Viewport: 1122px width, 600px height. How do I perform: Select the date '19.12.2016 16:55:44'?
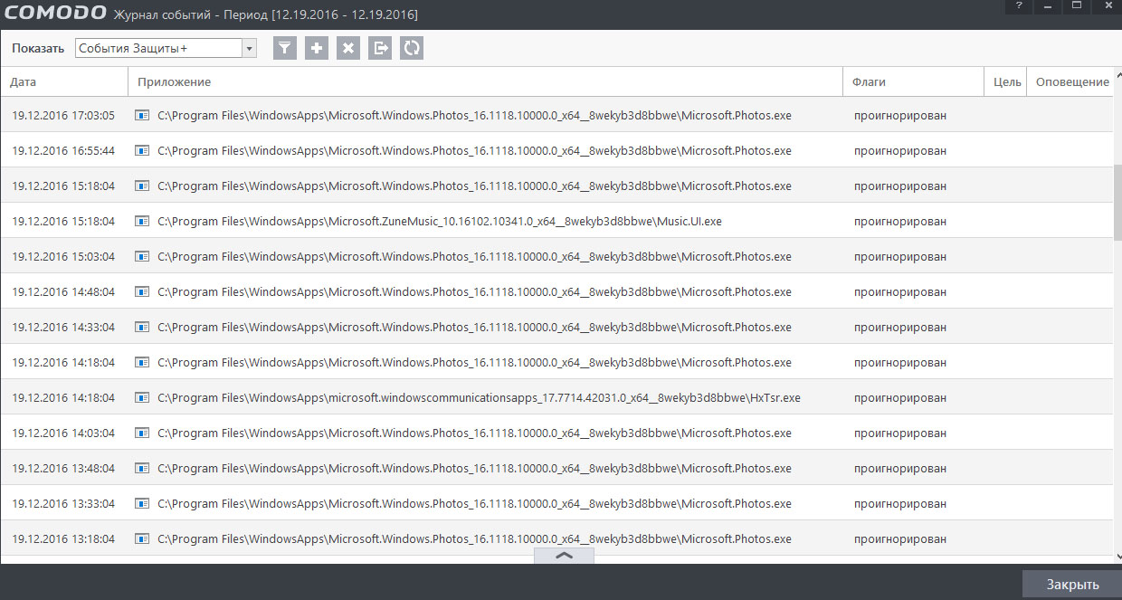(63, 150)
